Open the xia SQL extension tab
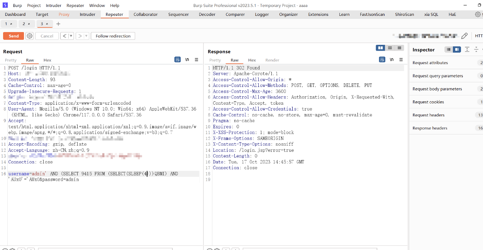The height and width of the screenshot is (250, 483). pyautogui.click(x=431, y=14)
